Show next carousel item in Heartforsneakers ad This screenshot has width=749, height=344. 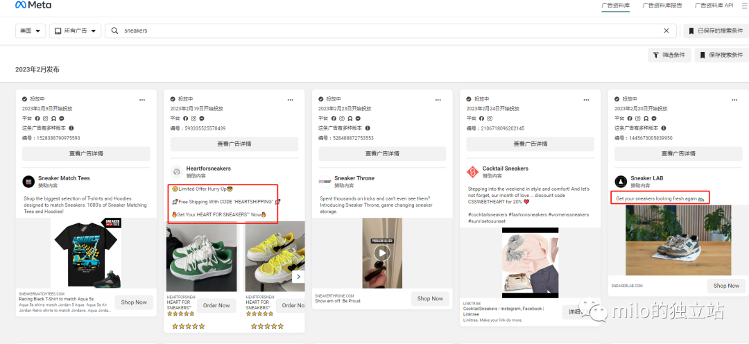point(298,277)
